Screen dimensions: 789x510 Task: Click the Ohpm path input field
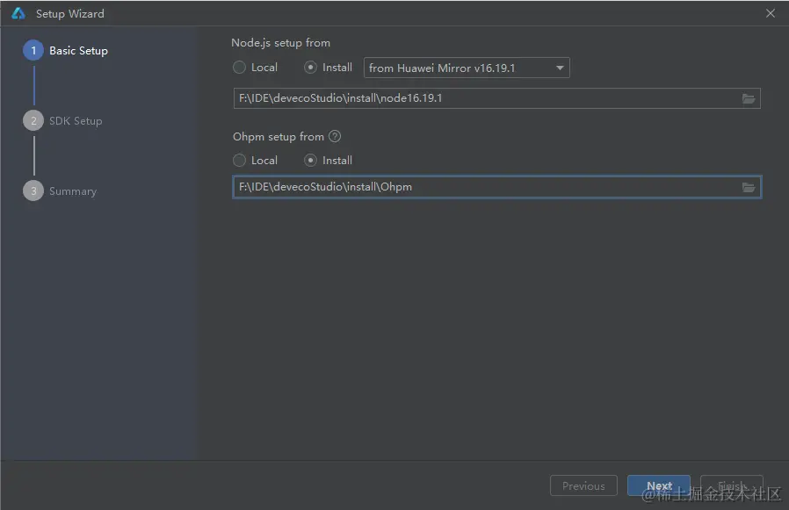496,187
